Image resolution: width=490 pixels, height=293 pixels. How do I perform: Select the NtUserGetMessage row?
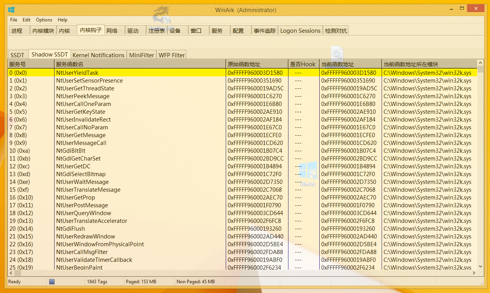(242, 135)
